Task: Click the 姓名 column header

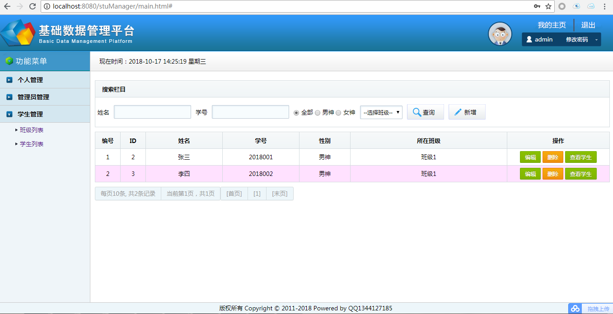Action: tap(184, 141)
